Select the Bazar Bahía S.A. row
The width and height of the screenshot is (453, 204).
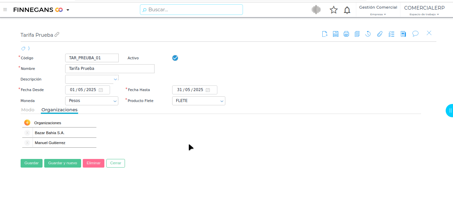coord(59,133)
